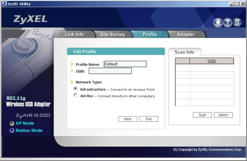
Task: Open the Help question mark icon
Action: [227, 23]
